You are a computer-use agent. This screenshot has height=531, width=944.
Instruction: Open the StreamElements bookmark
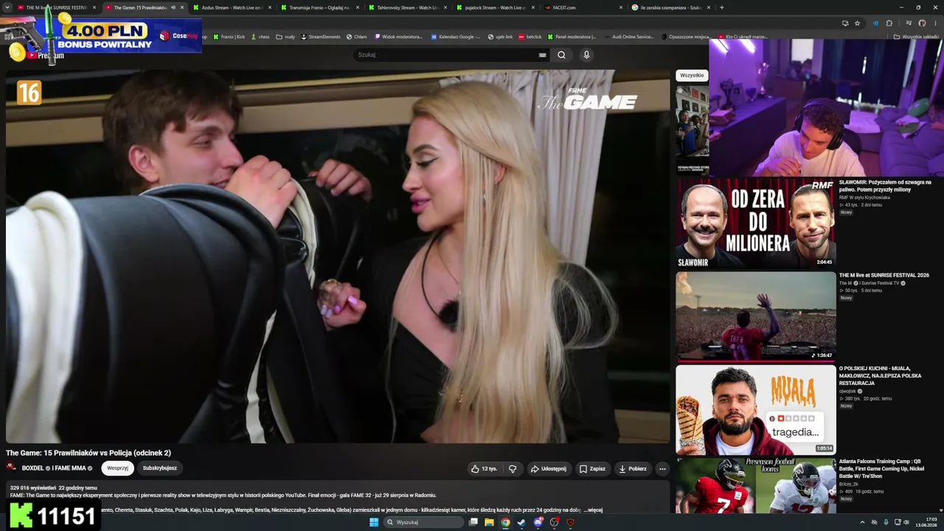(321, 36)
